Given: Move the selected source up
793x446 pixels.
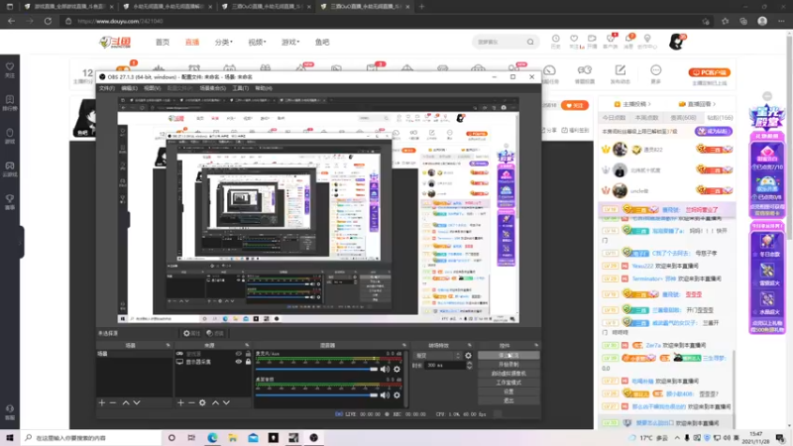Looking at the screenshot, I should pos(215,403).
